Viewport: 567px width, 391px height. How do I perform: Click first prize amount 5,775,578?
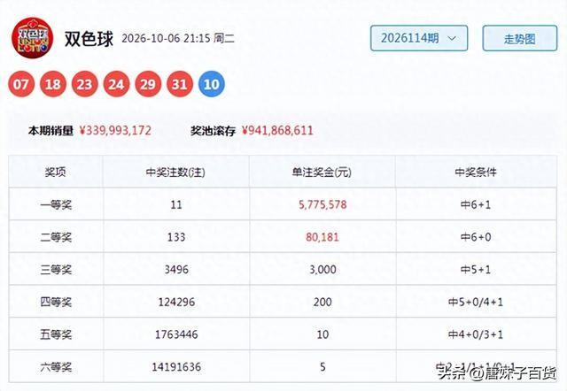tap(322, 204)
